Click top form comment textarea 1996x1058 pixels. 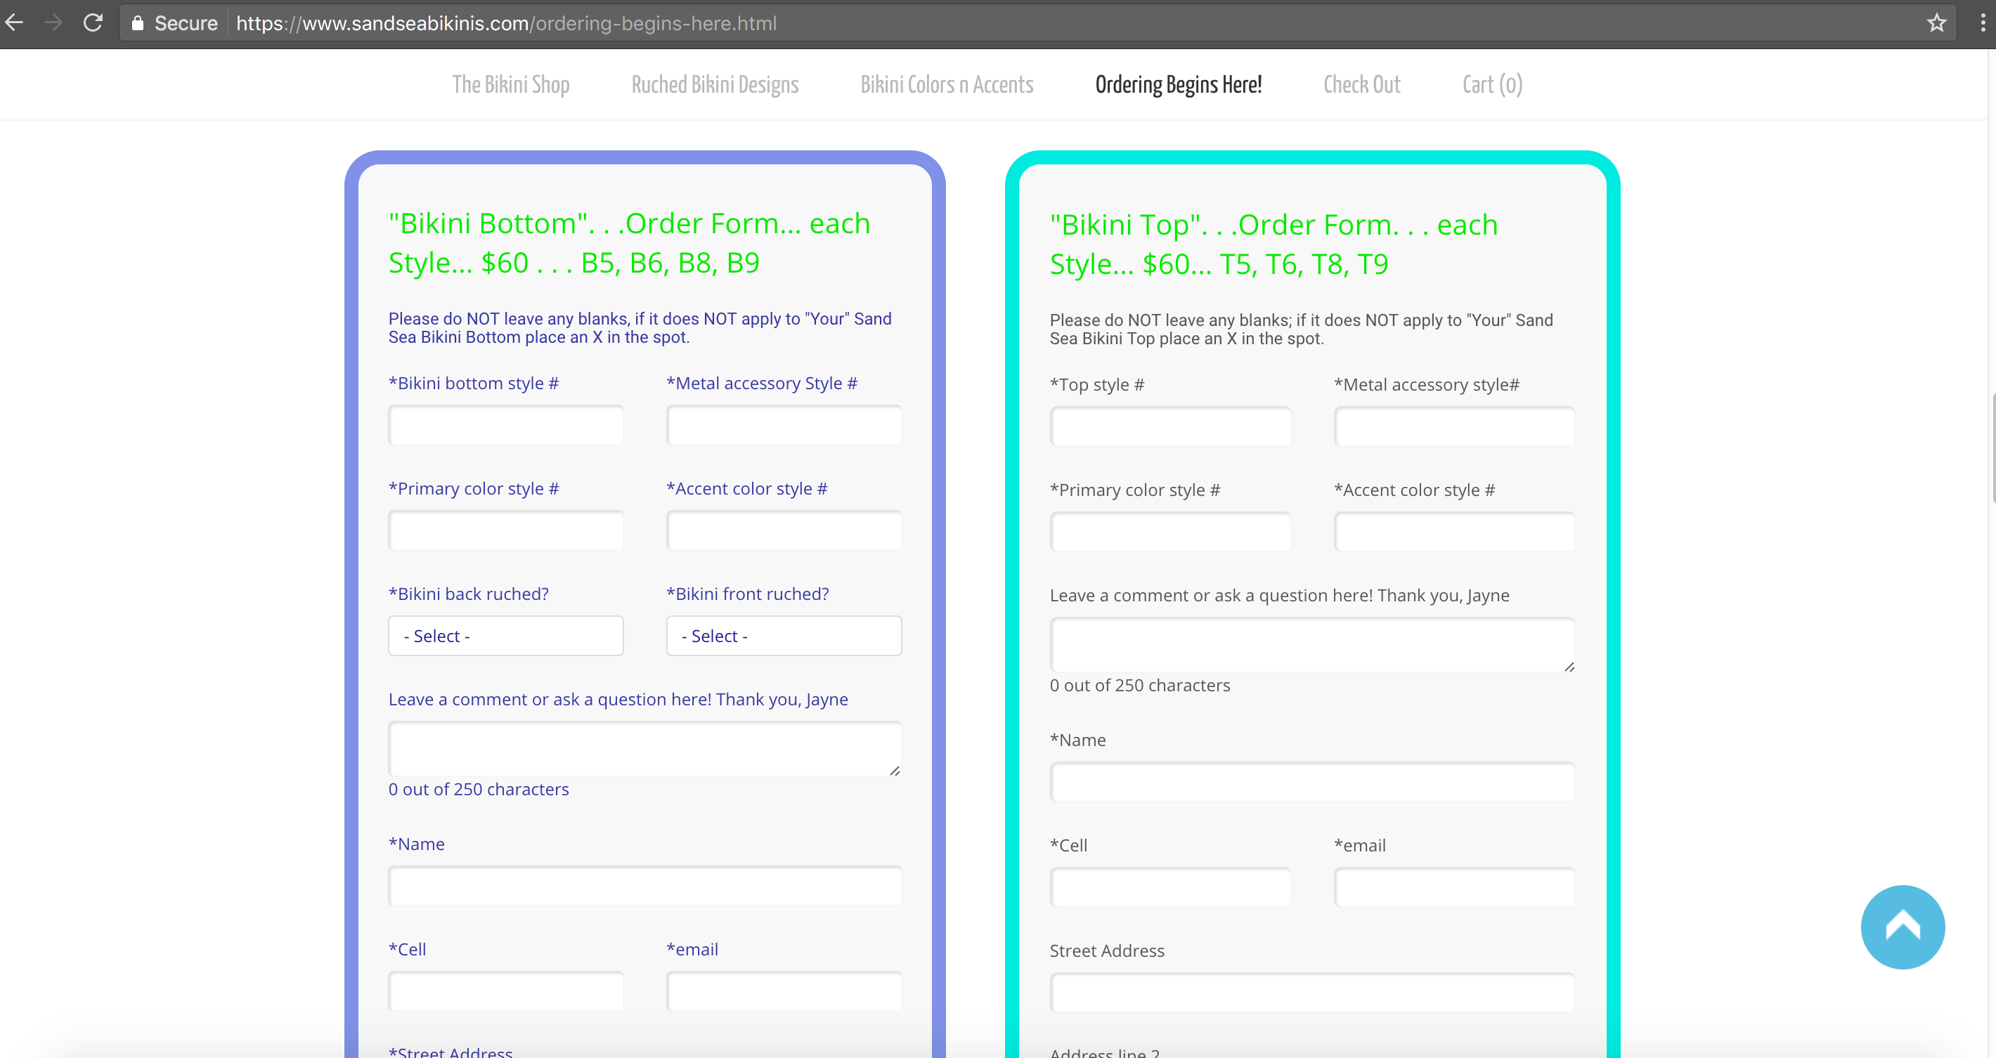point(1312,644)
